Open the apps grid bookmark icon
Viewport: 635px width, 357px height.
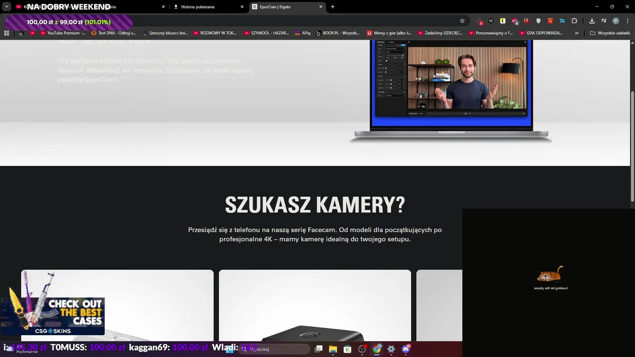6,33
